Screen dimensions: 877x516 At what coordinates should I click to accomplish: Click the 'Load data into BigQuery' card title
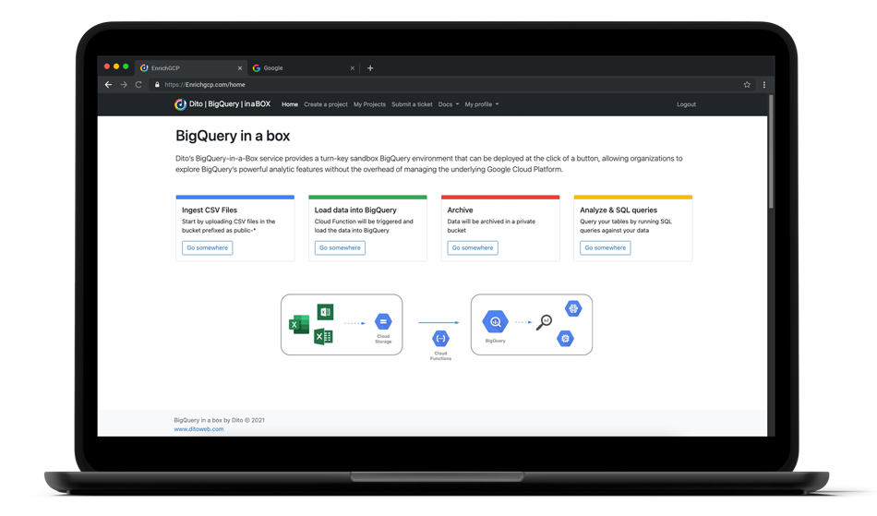pyautogui.click(x=355, y=210)
